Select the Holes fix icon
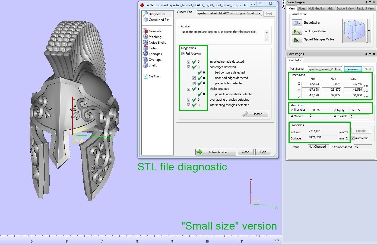 point(145,48)
